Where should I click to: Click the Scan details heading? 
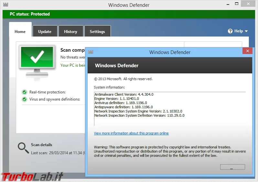[x=42, y=145]
